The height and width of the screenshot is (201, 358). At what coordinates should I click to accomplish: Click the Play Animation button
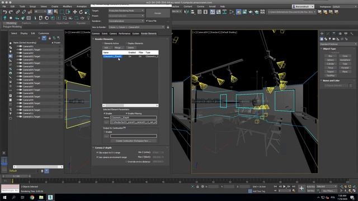[284, 186]
